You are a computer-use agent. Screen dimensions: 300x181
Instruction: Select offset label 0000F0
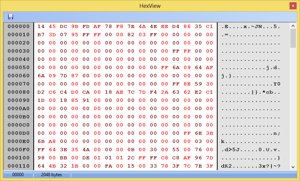click(19, 149)
